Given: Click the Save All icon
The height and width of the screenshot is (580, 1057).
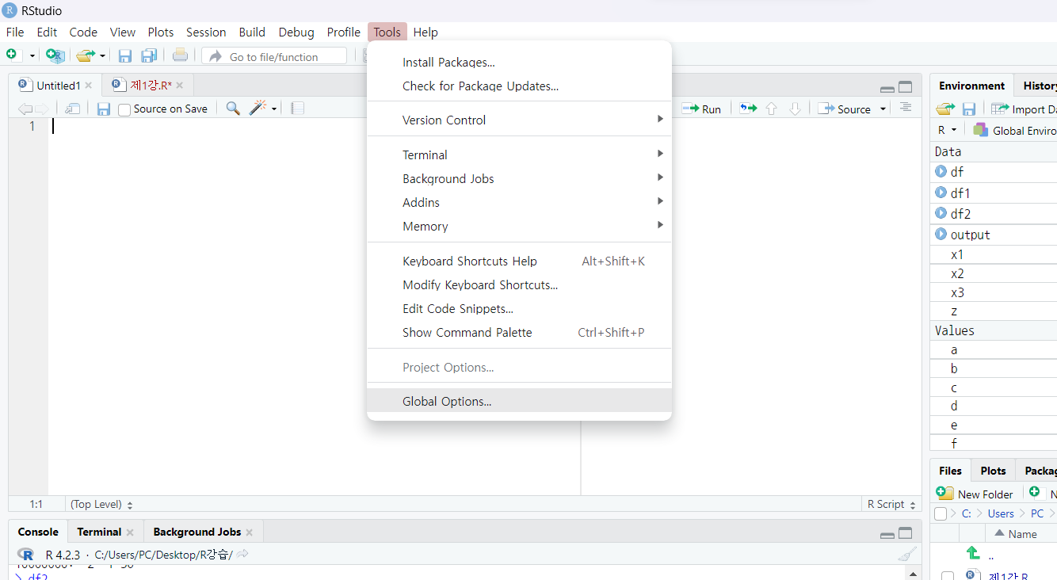Looking at the screenshot, I should tap(149, 55).
